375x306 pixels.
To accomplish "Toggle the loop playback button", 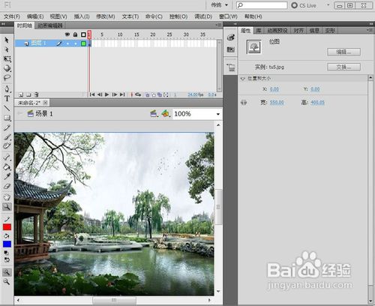I will tap(138, 94).
